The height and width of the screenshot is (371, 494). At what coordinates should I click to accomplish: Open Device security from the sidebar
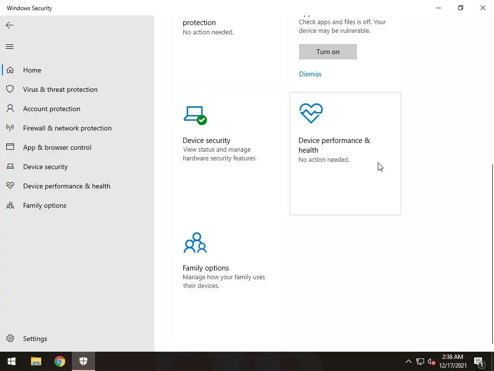coord(45,167)
